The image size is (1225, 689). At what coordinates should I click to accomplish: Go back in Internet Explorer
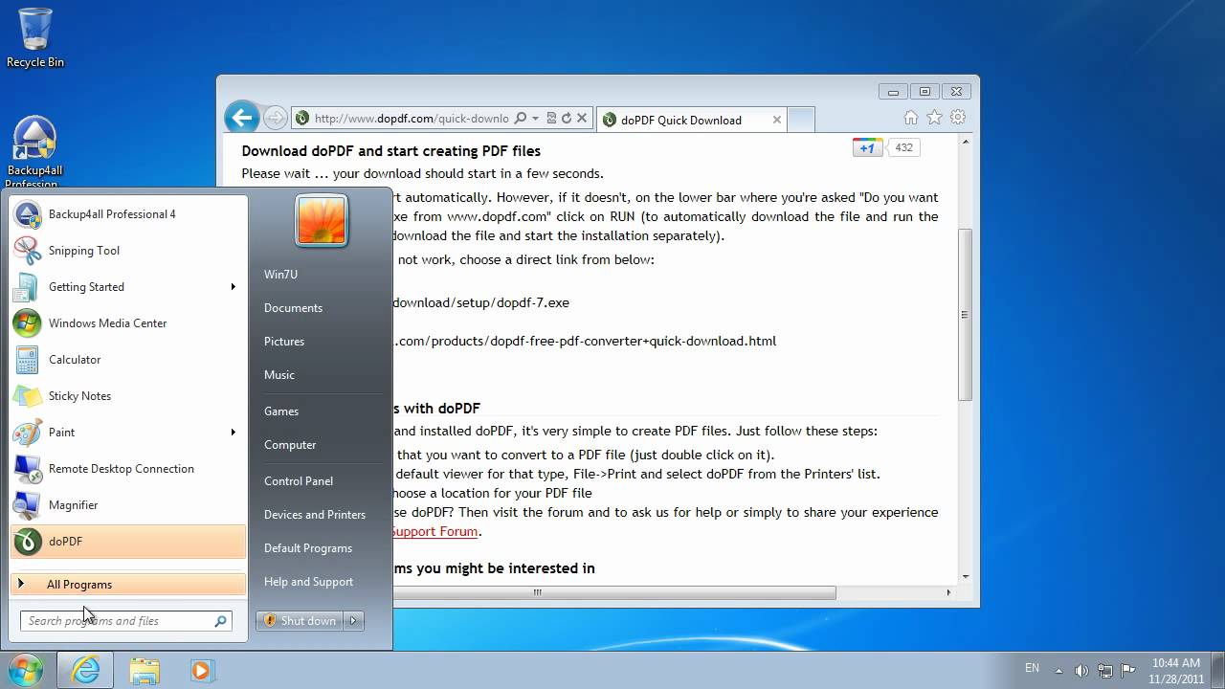click(x=242, y=119)
